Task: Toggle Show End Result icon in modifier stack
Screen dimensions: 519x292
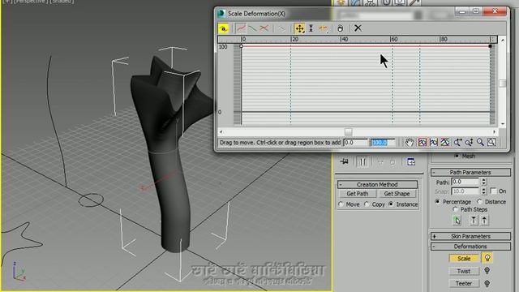Action: (363, 162)
